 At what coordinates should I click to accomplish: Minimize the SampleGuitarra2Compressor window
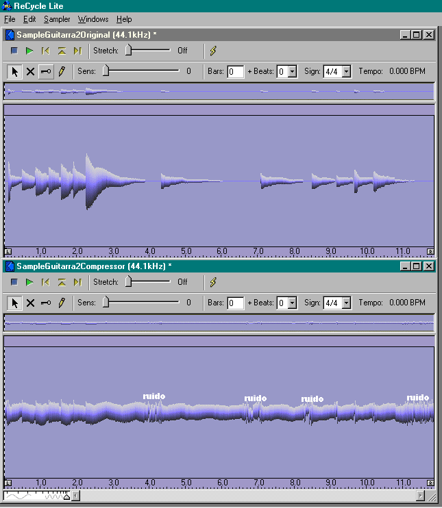click(x=405, y=266)
